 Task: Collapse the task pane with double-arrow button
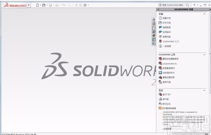(x=159, y=10)
